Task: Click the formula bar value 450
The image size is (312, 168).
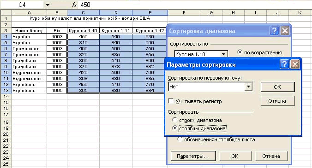Action: 85,5
